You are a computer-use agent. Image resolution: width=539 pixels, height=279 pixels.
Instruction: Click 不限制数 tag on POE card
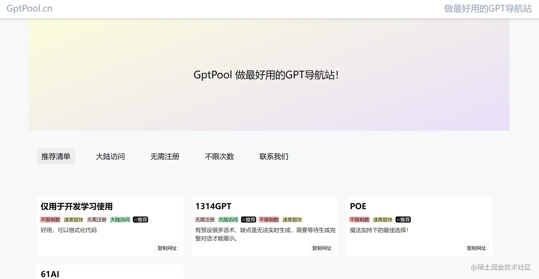pos(360,220)
